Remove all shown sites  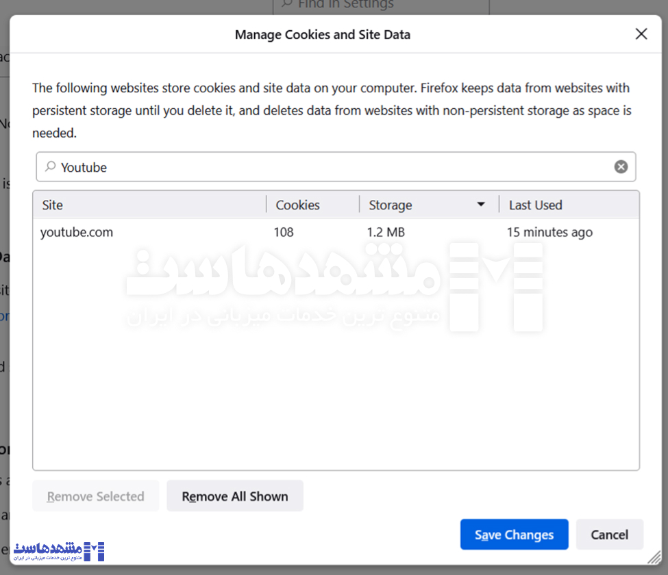click(x=234, y=496)
